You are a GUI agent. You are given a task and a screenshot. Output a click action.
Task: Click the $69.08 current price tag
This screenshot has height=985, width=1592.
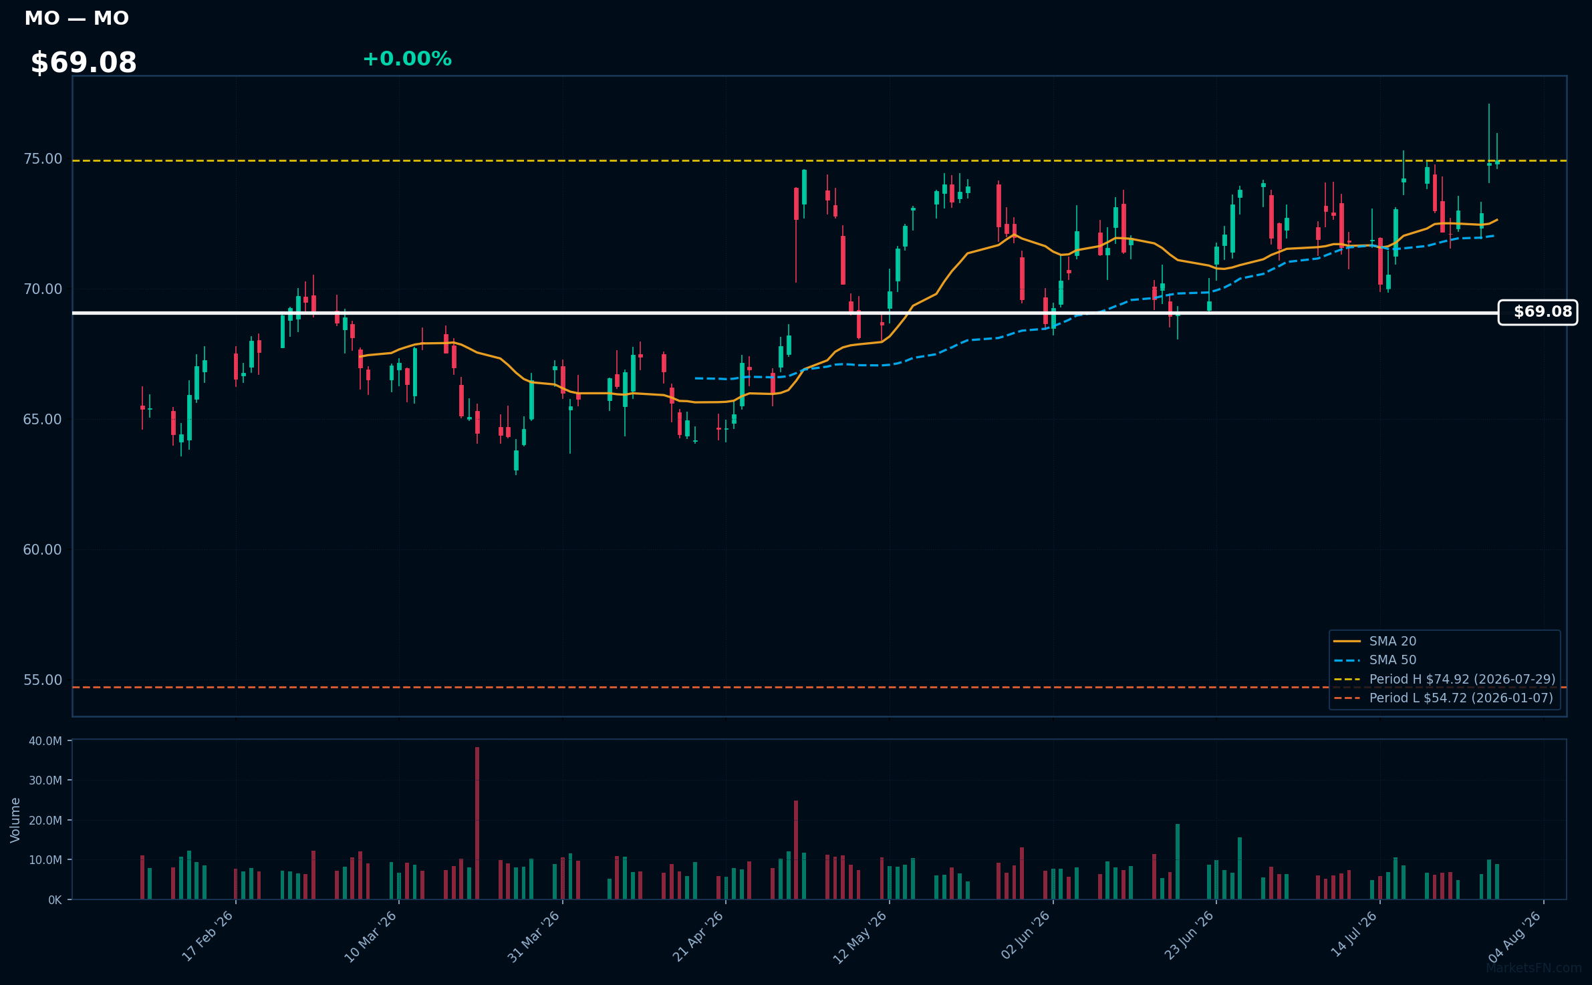[x=1538, y=312]
